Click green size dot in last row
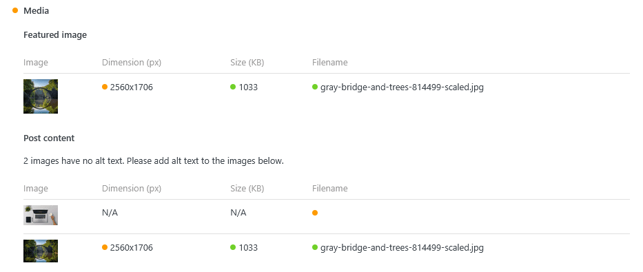The width and height of the screenshot is (643, 272). tap(233, 247)
